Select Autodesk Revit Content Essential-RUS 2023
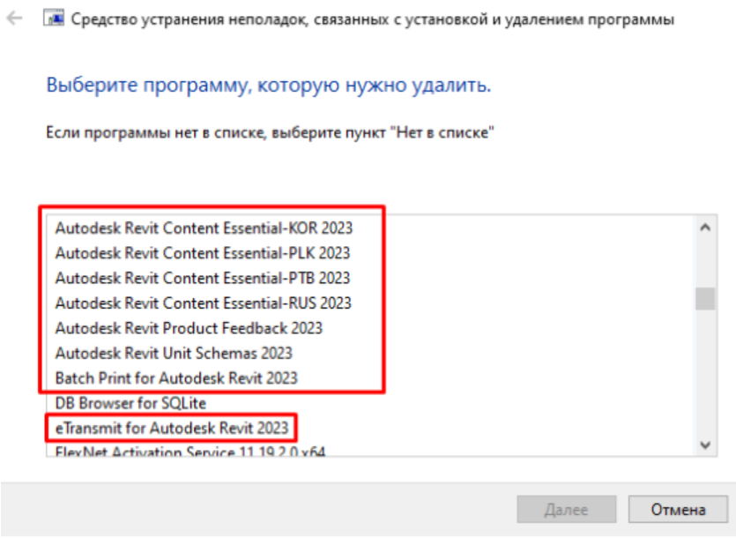 tap(204, 303)
